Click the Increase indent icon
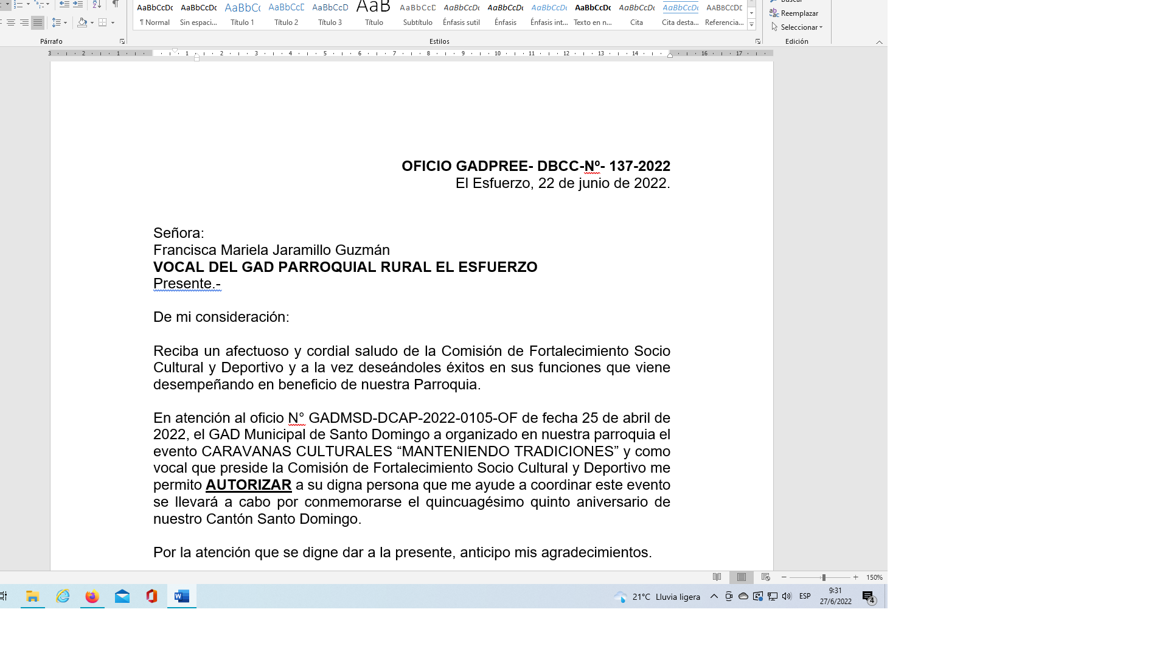This screenshot has height=657, width=1168. coord(78,4)
